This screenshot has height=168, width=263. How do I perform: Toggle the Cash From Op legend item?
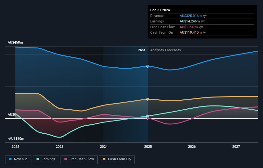pos(117,159)
